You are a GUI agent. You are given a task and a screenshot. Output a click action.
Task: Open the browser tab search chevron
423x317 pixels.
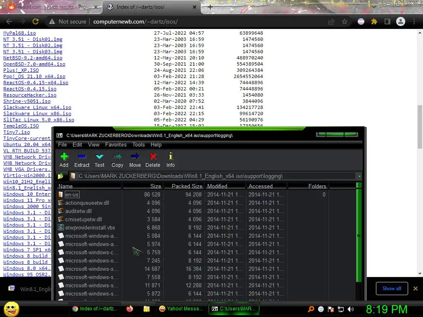(374, 7)
